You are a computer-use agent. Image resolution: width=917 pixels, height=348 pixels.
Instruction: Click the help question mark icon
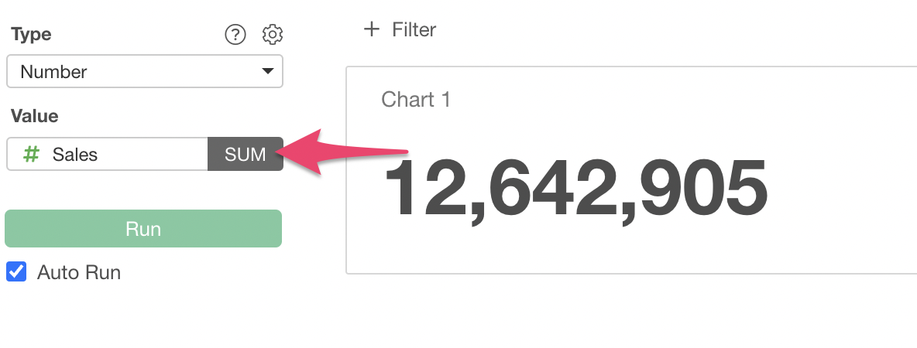[235, 35]
